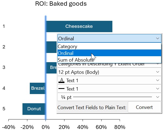This screenshot has width=163, height=130.
Task: Select the Donut bar
Action: pos(34,109)
